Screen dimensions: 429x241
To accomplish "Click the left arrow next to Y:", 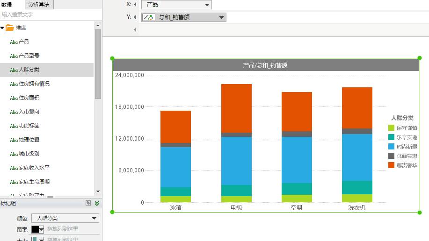I will click(135, 17).
